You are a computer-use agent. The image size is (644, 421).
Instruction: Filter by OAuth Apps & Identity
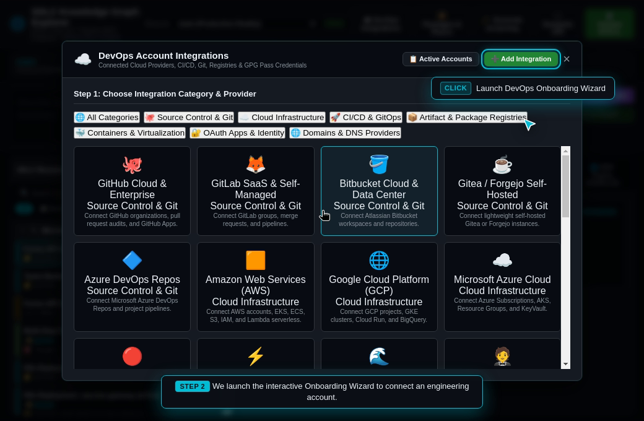coord(237,133)
